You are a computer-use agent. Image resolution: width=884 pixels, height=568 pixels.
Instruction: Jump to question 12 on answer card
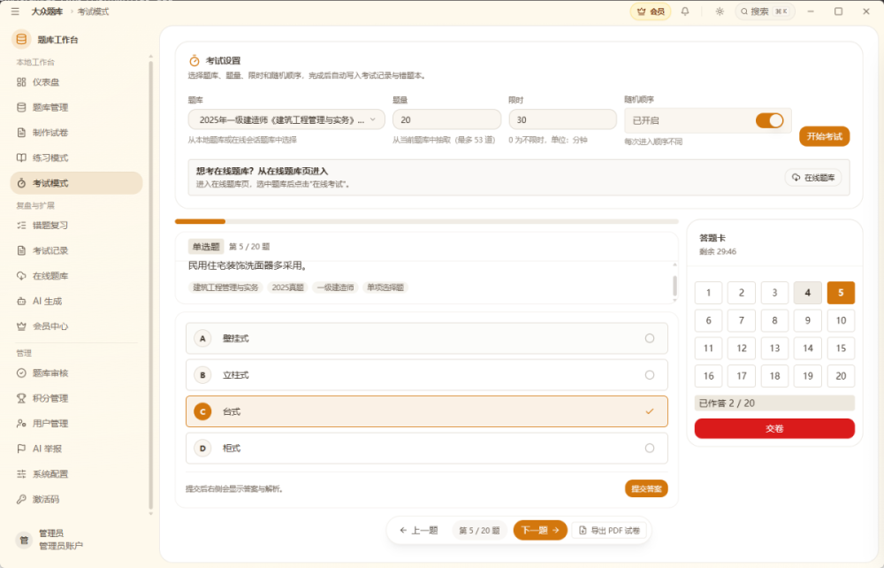pyautogui.click(x=742, y=348)
